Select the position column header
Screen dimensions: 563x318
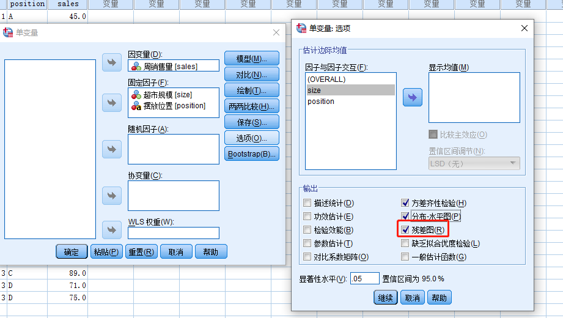click(28, 4)
